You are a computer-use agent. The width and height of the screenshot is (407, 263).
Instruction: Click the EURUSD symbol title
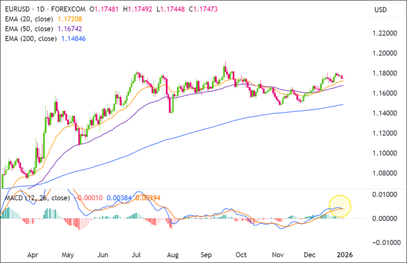(x=17, y=9)
